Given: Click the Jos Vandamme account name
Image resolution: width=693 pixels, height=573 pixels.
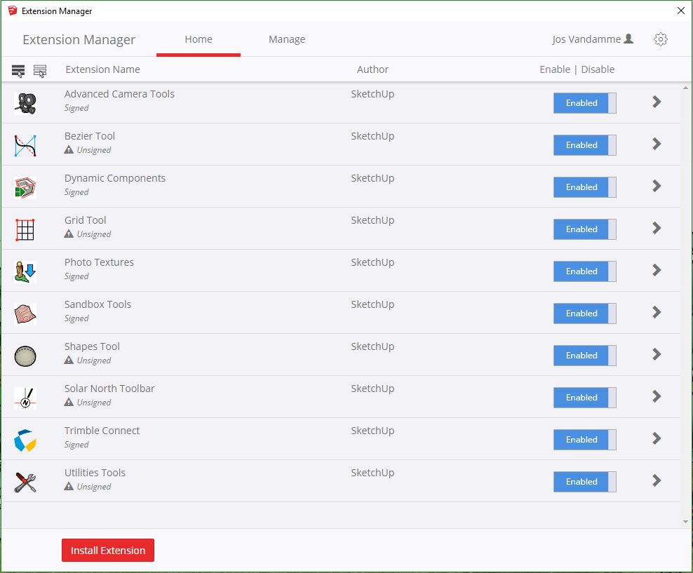Looking at the screenshot, I should pos(586,39).
